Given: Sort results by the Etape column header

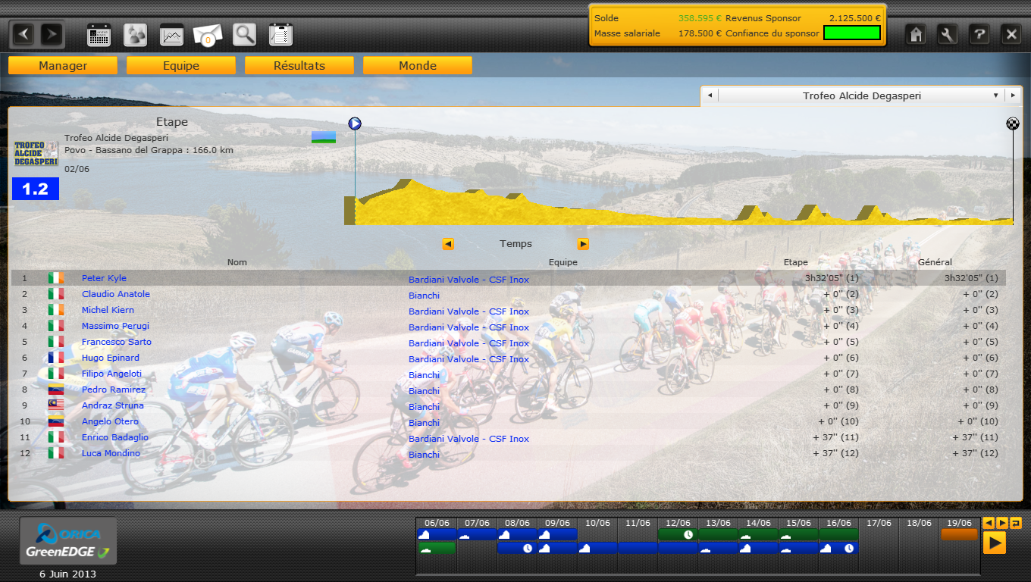Looking at the screenshot, I should [x=795, y=262].
